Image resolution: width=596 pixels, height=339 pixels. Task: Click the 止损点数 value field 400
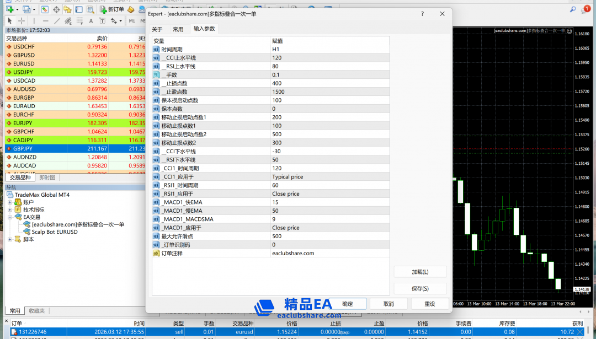[329, 83]
